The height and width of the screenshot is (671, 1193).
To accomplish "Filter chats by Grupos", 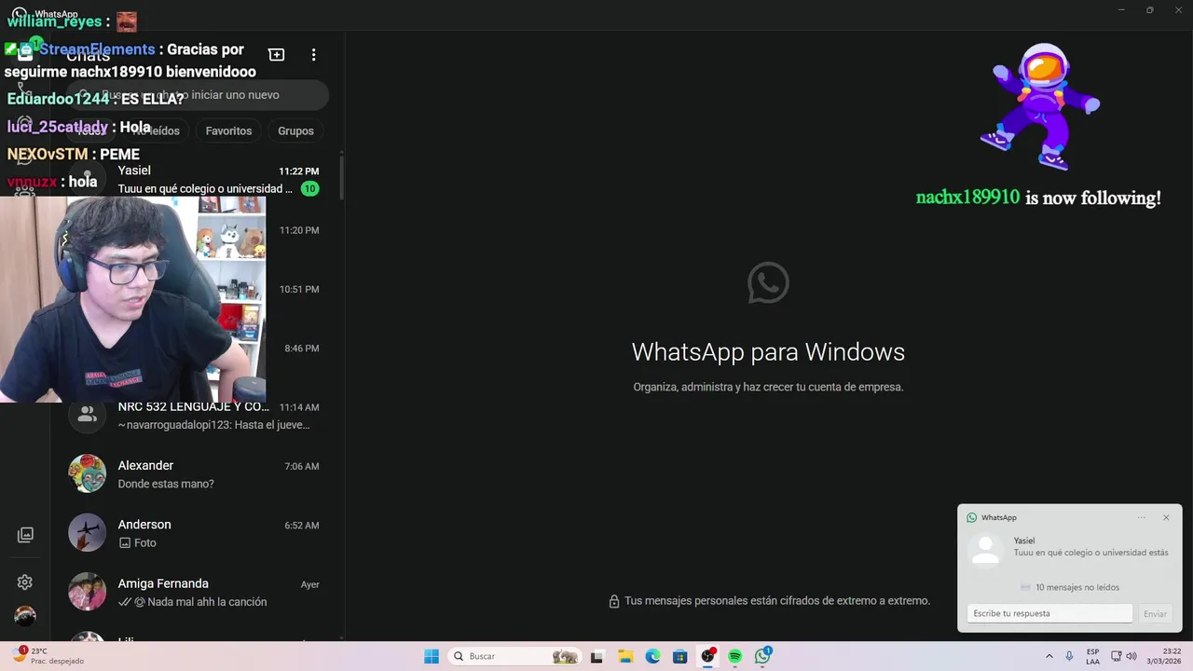I will point(295,131).
